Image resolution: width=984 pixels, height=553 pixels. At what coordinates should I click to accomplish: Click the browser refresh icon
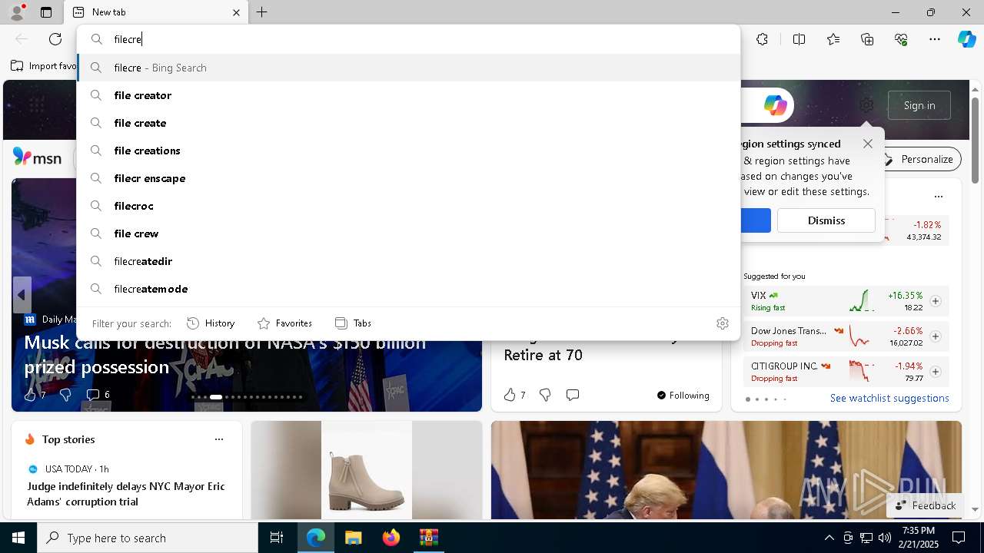pyautogui.click(x=55, y=39)
